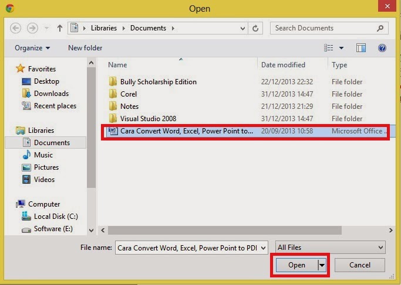Click the Chrome icon in title bar
The image size is (401, 285).
(x=10, y=8)
